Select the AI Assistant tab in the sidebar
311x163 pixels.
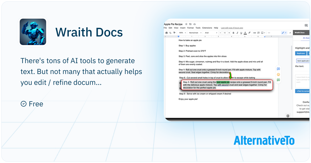(306, 38)
